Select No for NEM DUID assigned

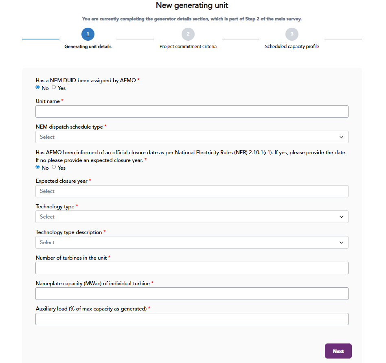click(38, 87)
